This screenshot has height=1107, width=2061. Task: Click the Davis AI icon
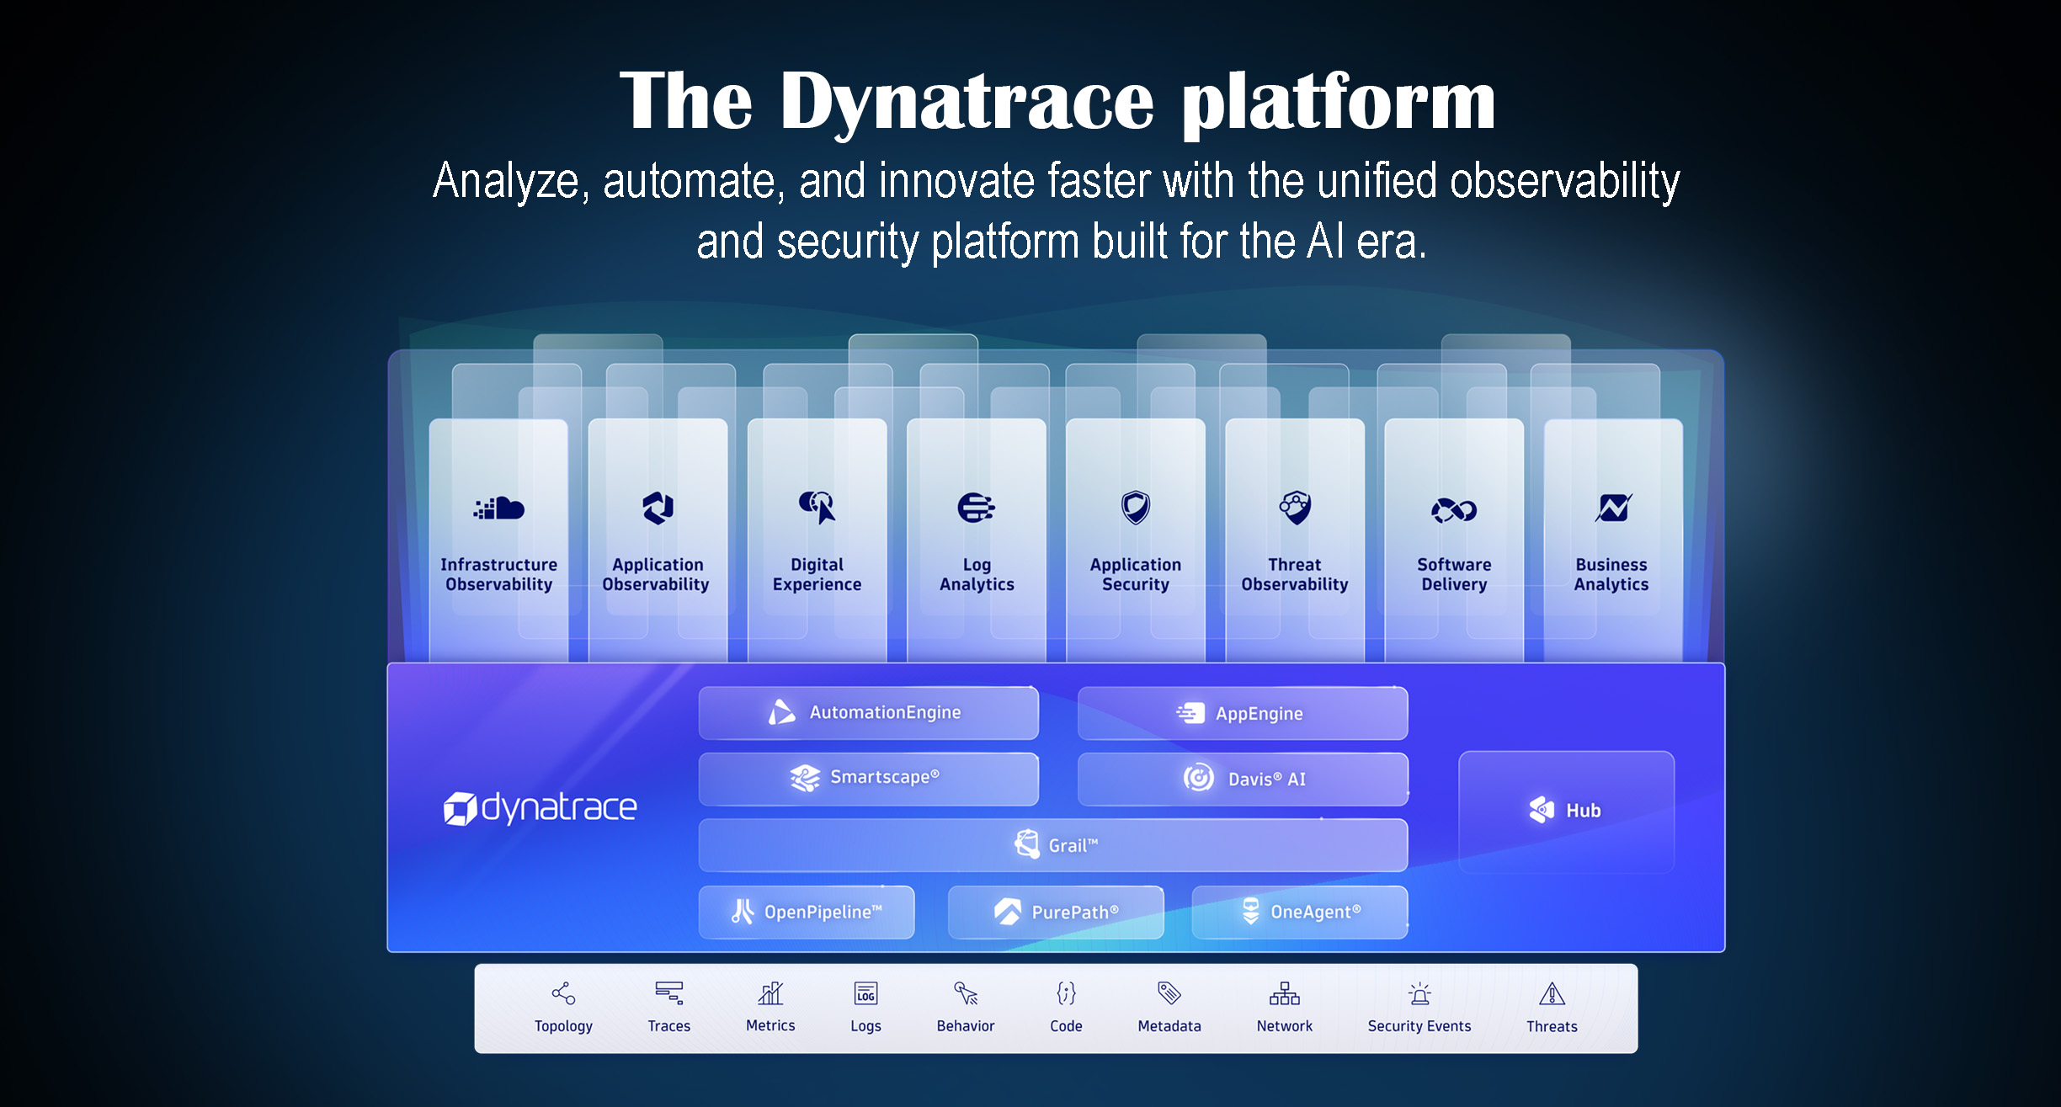[1199, 778]
